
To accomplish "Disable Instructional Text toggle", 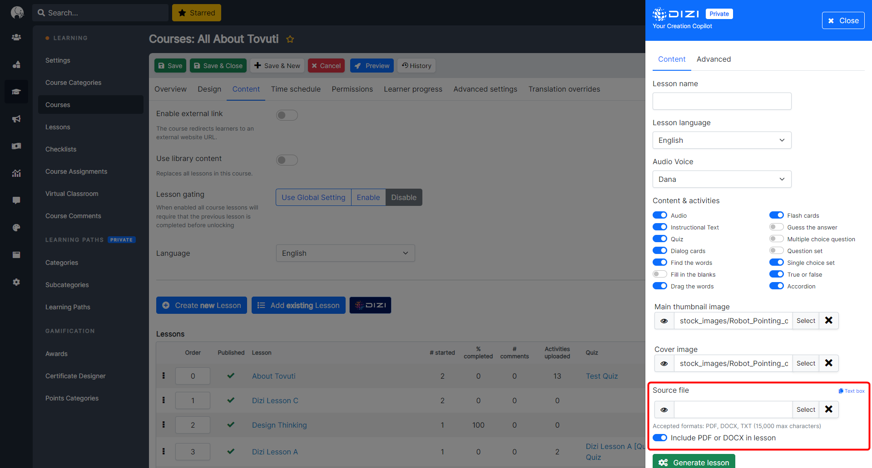I will (660, 227).
